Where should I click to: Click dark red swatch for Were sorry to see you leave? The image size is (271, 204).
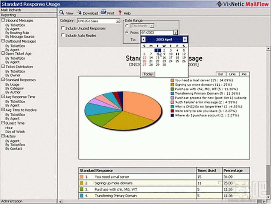tap(172, 111)
